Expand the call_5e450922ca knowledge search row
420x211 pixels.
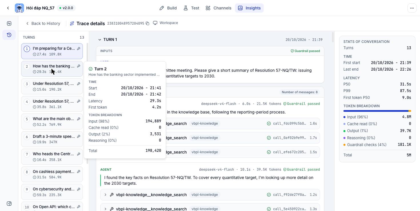(x=105, y=209)
